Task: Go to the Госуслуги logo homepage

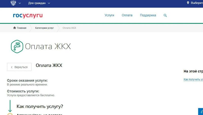Action: pos(28,15)
